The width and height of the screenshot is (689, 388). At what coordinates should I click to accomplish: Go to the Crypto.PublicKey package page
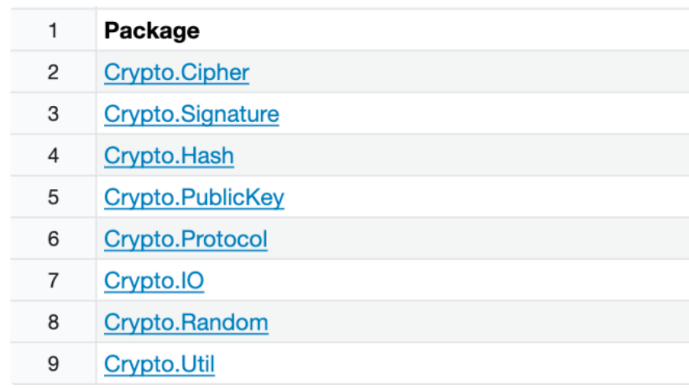194,197
